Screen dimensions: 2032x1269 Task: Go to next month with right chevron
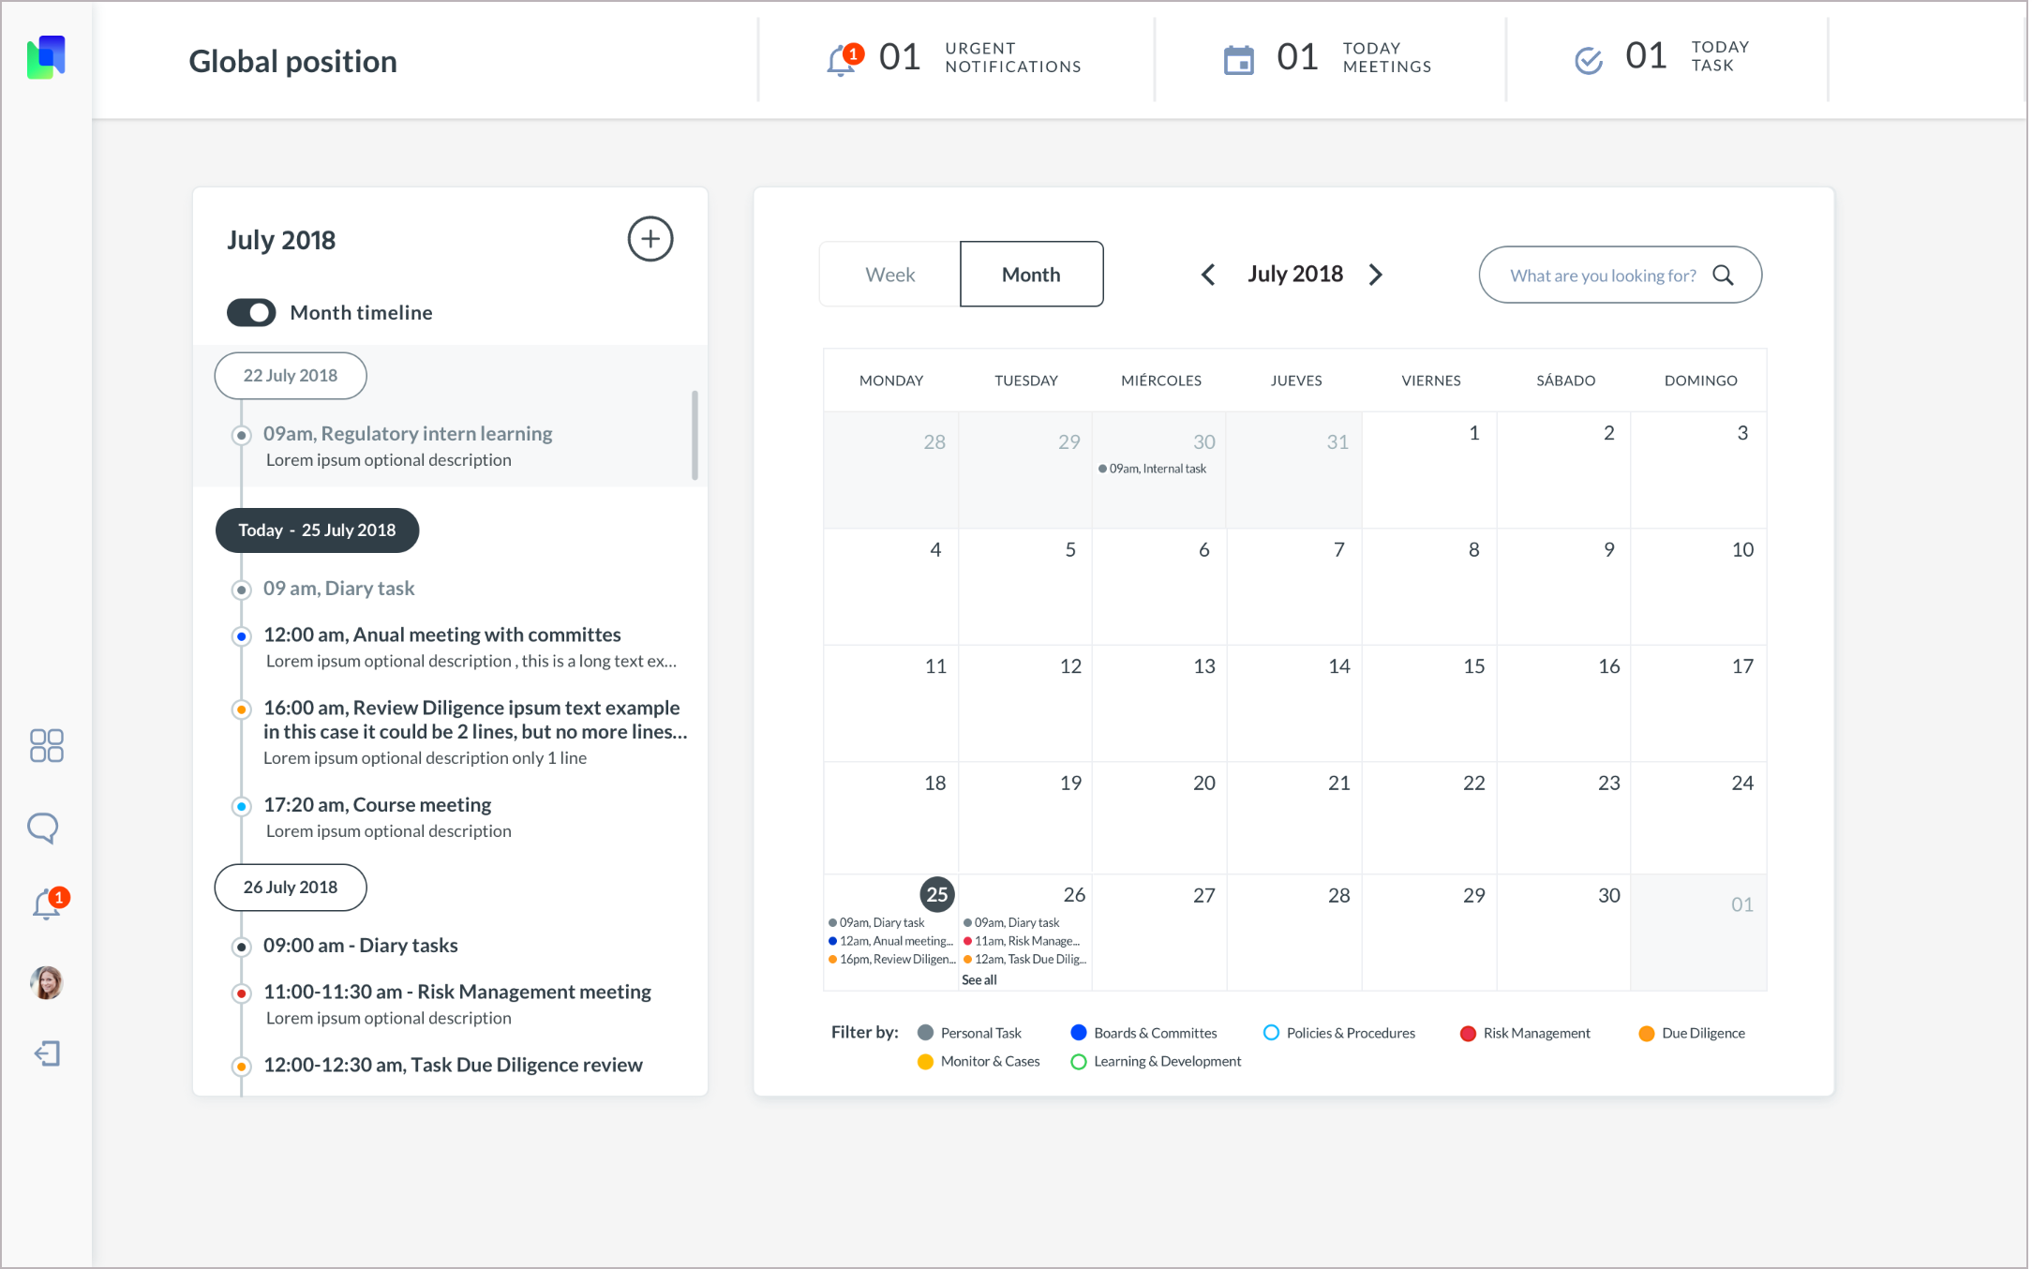[x=1376, y=274]
